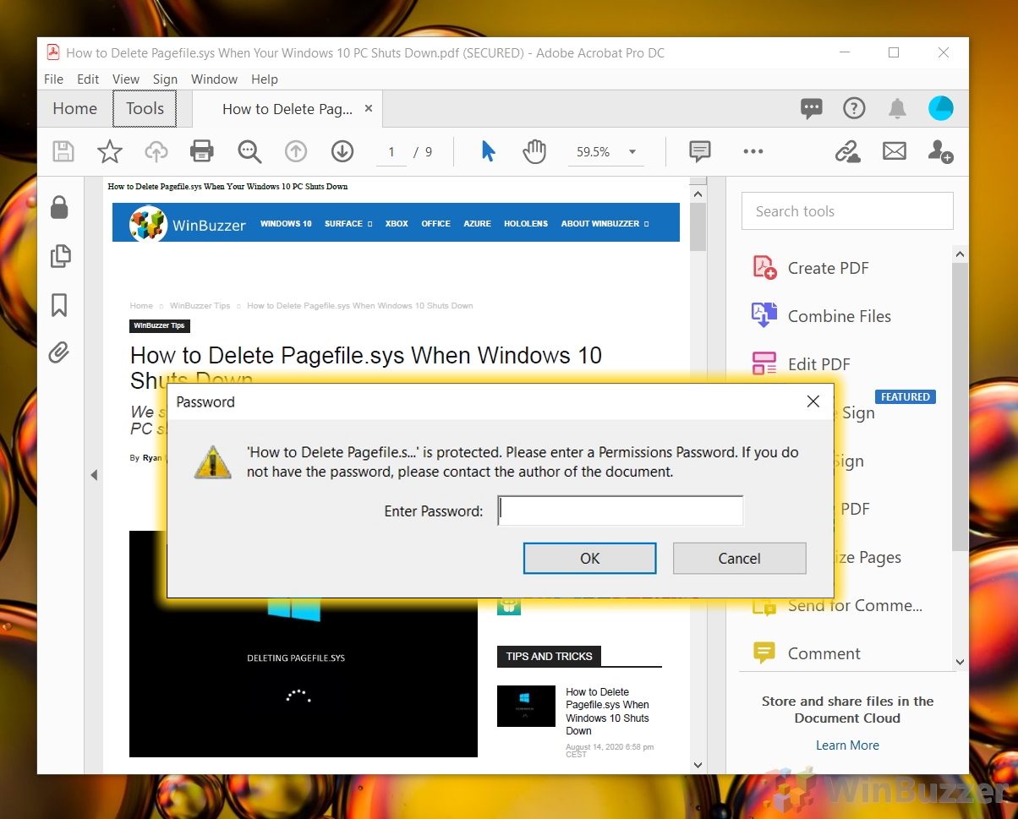Image resolution: width=1018 pixels, height=819 pixels.
Task: Open the notifications bell
Action: tap(897, 108)
